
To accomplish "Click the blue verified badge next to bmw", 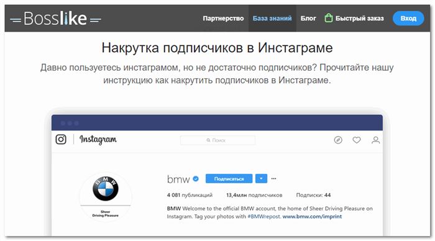I will tap(196, 179).
